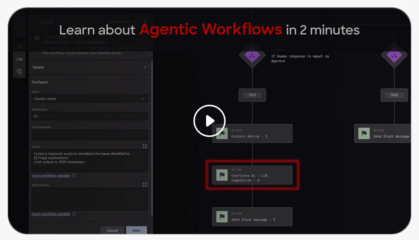
Task: Click the side panel vertical scrollbar
Action: [152, 138]
